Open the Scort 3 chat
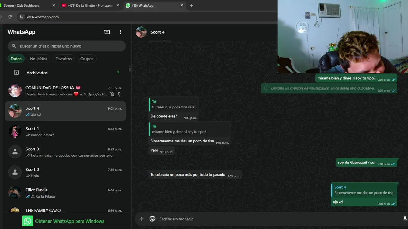Screen dimensions: 408x229 [x=65, y=152]
